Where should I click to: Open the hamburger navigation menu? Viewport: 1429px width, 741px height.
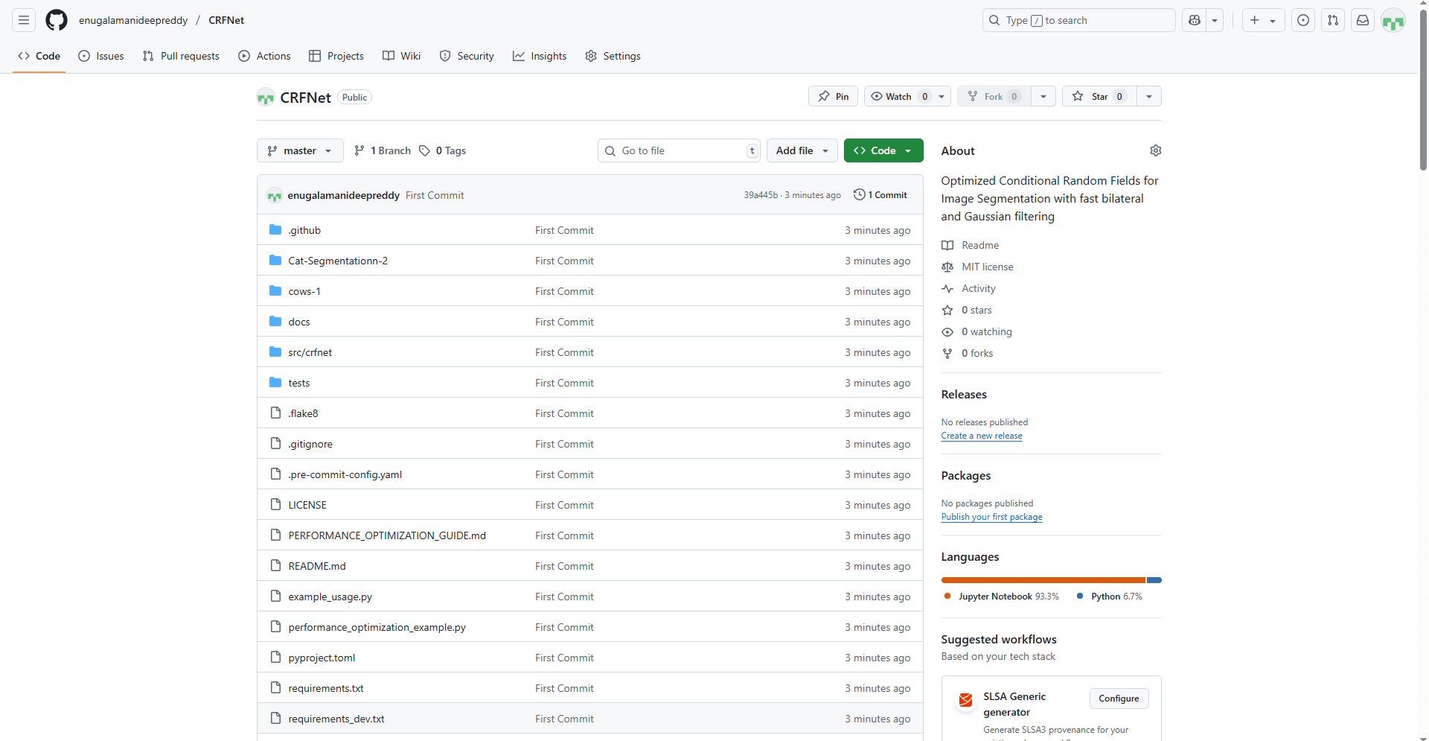click(24, 20)
